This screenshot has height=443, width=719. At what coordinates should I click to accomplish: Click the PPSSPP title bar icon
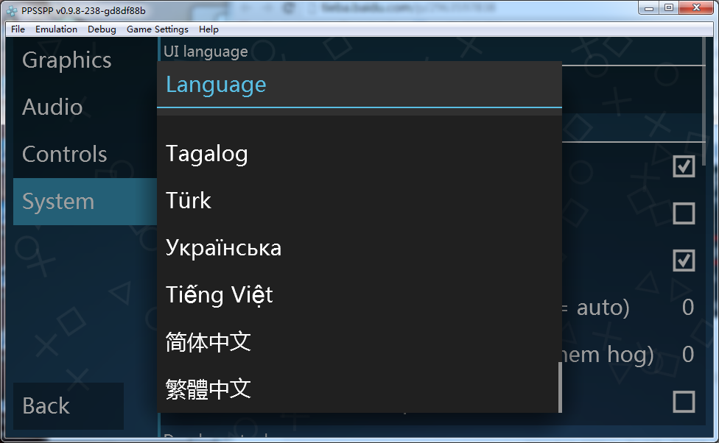pos(12,10)
